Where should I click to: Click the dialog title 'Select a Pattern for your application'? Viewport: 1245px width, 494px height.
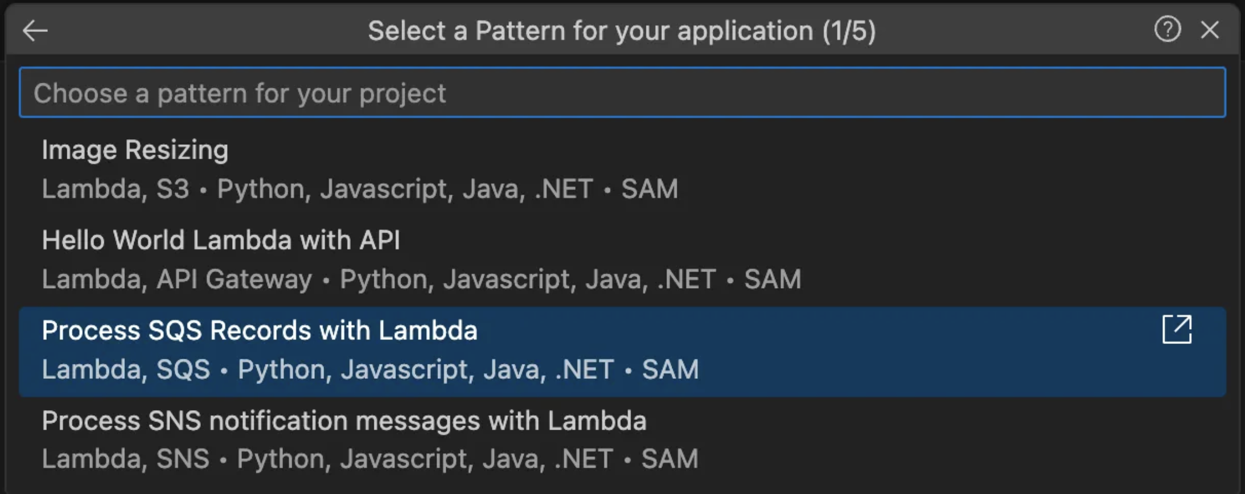[591, 31]
